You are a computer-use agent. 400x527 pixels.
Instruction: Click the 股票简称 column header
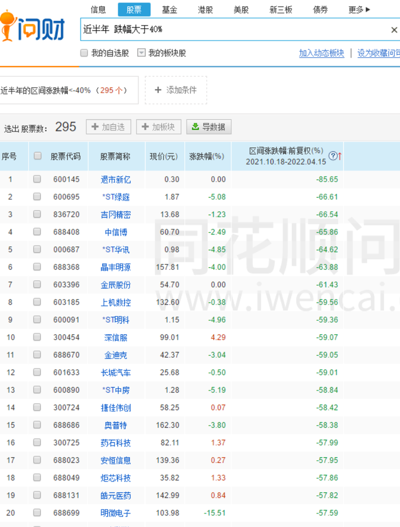click(116, 156)
